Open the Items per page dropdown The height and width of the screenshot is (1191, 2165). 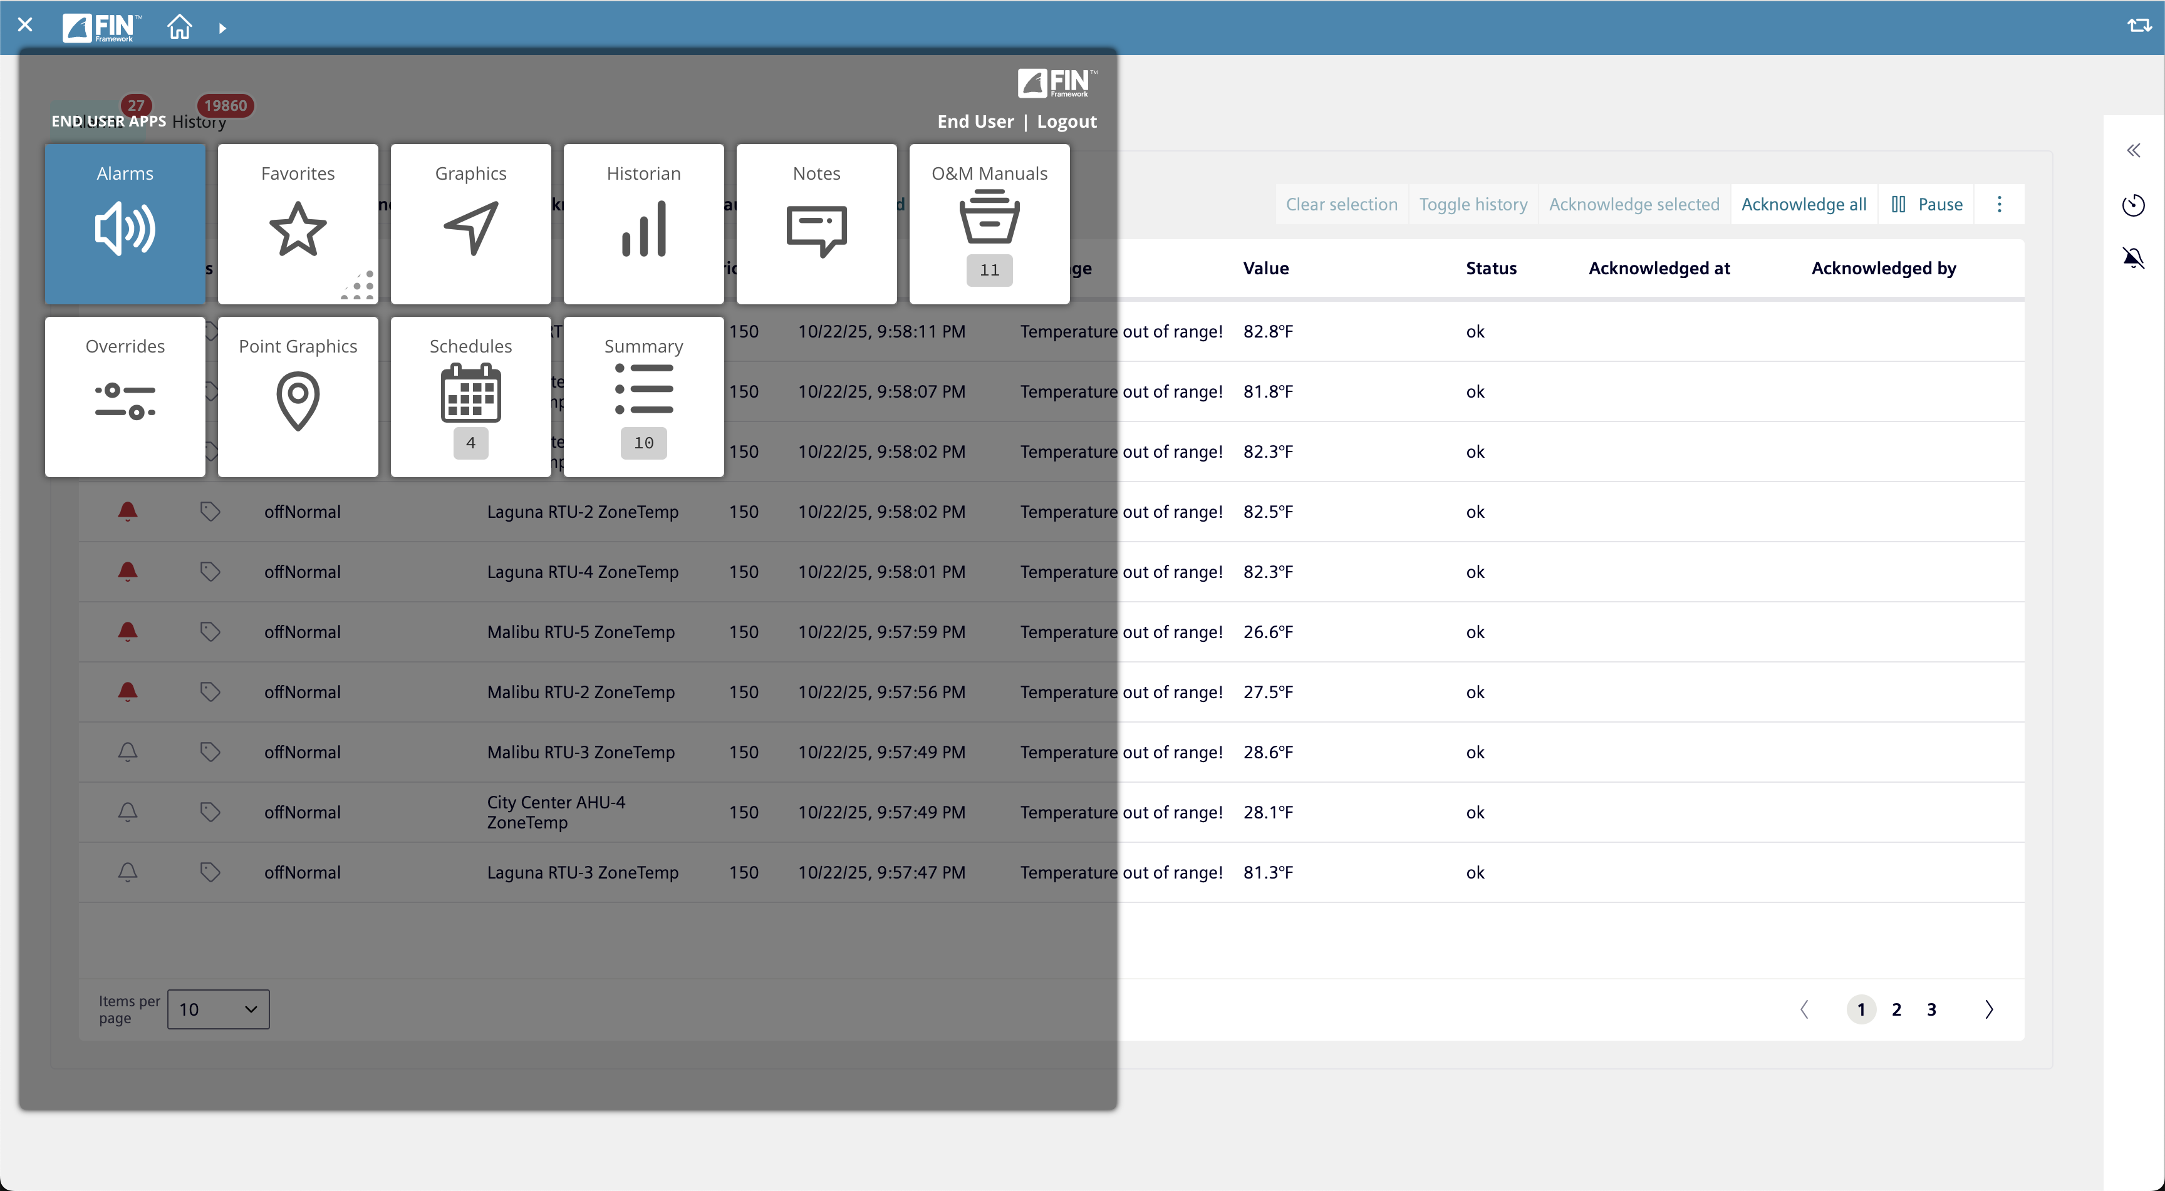point(217,1009)
